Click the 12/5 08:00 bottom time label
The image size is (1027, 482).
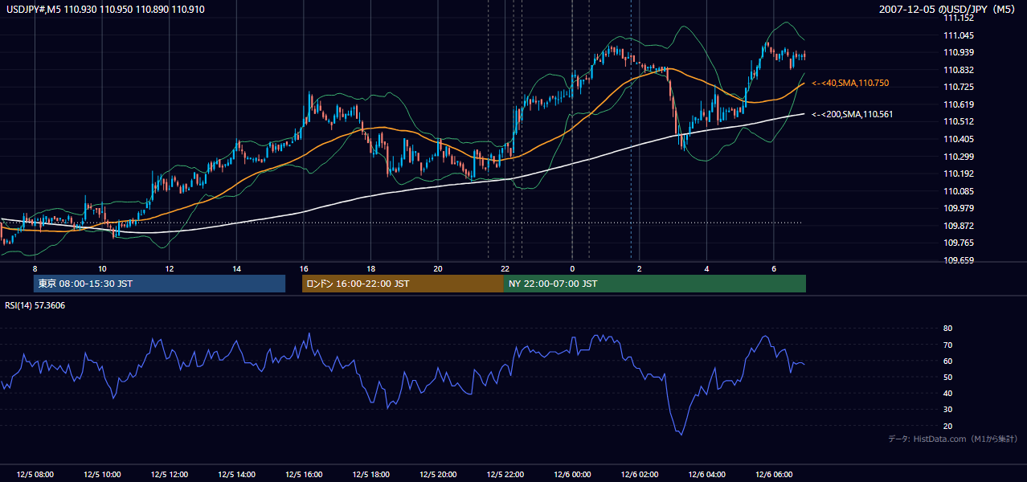pyautogui.click(x=35, y=475)
